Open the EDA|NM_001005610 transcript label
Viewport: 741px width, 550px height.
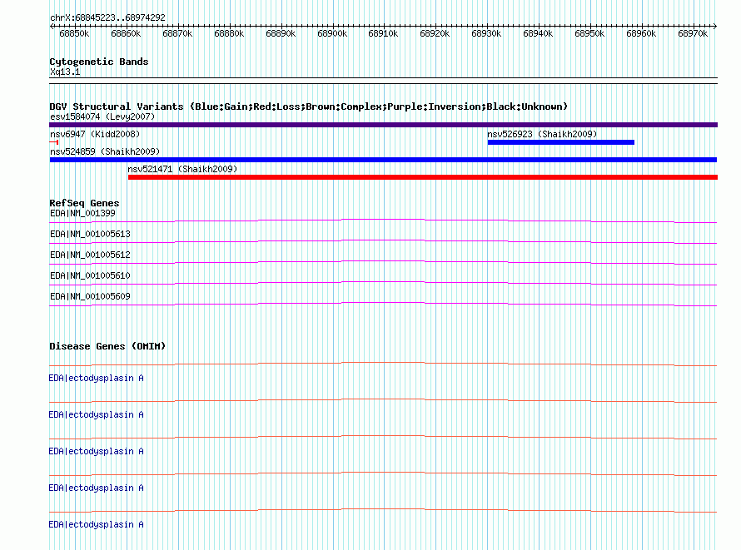90,275
